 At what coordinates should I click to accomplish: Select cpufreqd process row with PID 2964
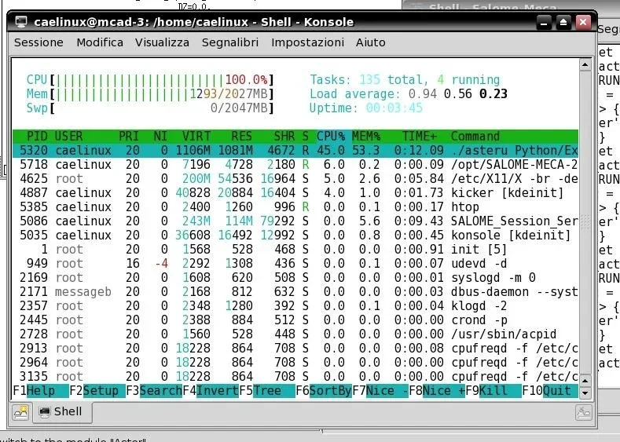pos(295,363)
